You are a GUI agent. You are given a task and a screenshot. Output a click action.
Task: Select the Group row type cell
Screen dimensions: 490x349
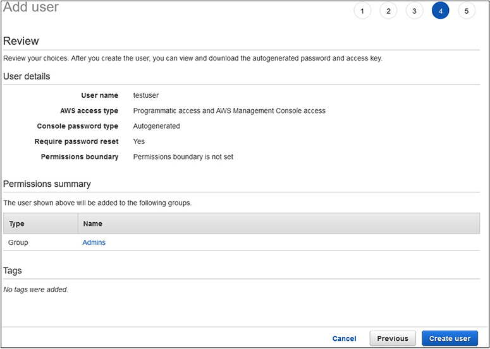(x=18, y=242)
